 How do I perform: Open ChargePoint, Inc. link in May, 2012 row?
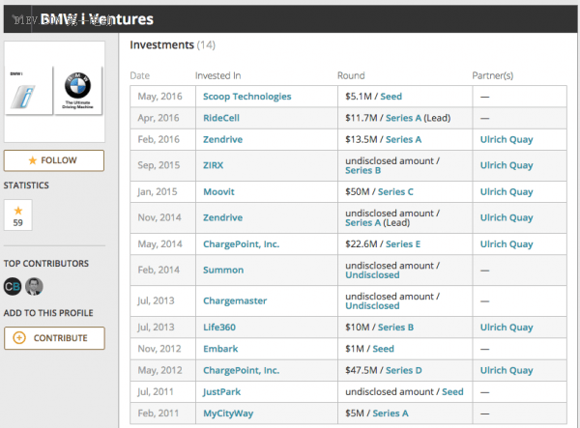point(241,370)
